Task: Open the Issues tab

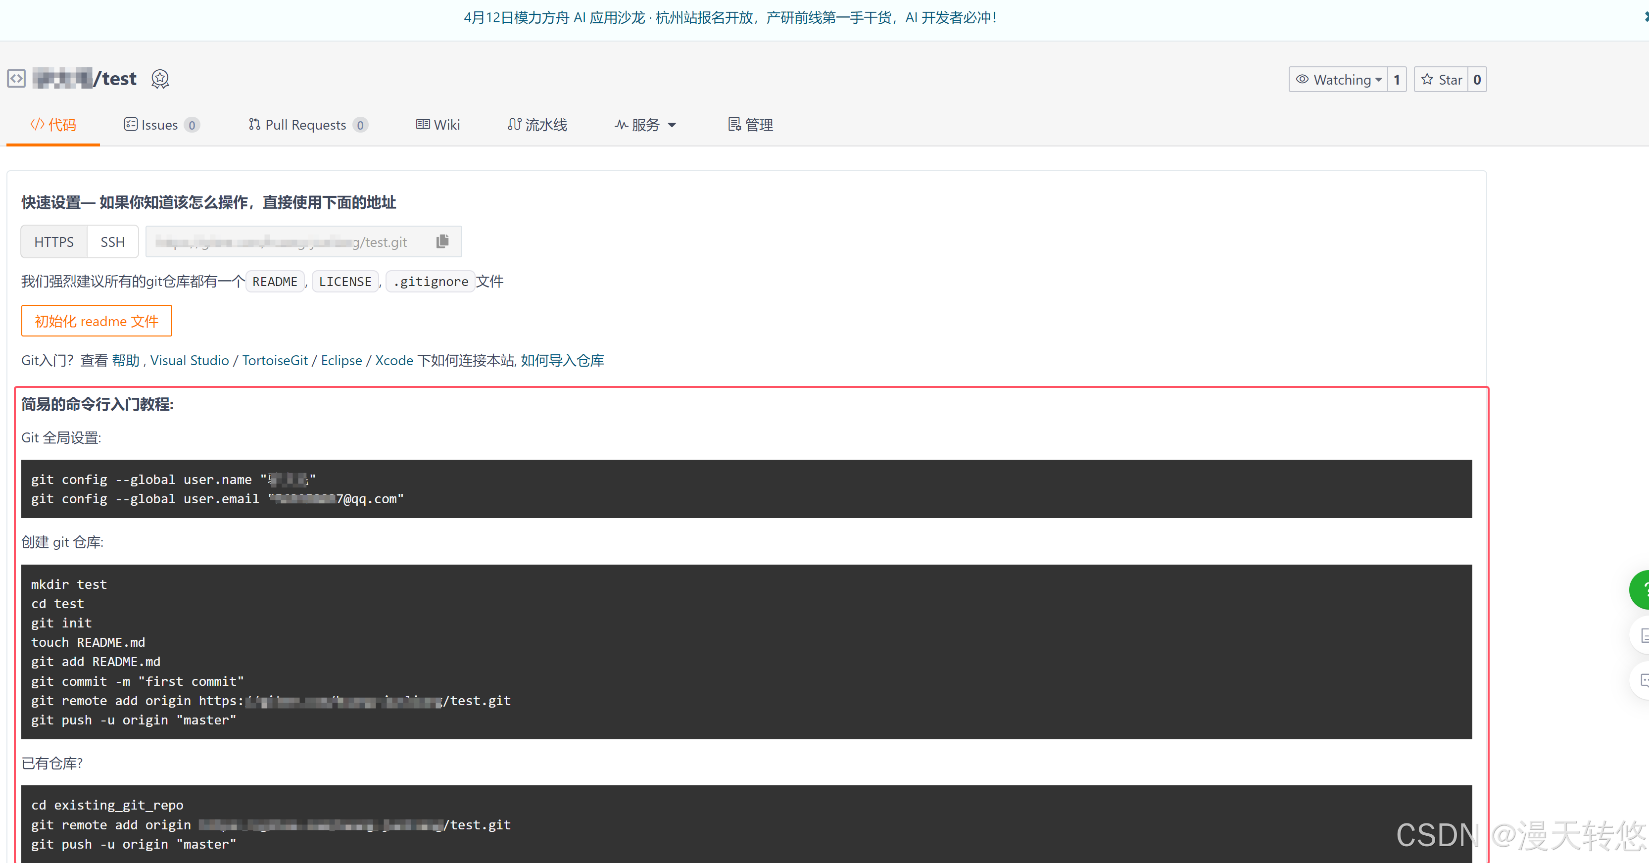Action: pos(161,125)
